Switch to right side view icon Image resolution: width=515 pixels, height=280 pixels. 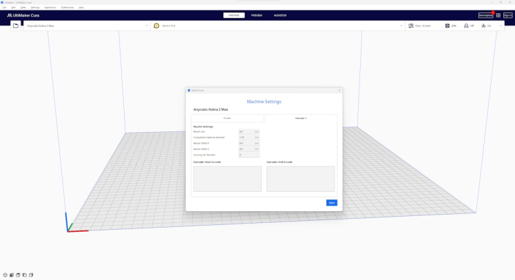point(31,275)
